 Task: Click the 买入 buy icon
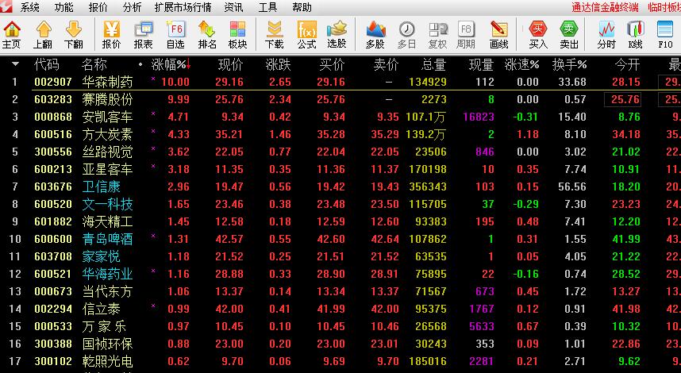click(x=538, y=35)
